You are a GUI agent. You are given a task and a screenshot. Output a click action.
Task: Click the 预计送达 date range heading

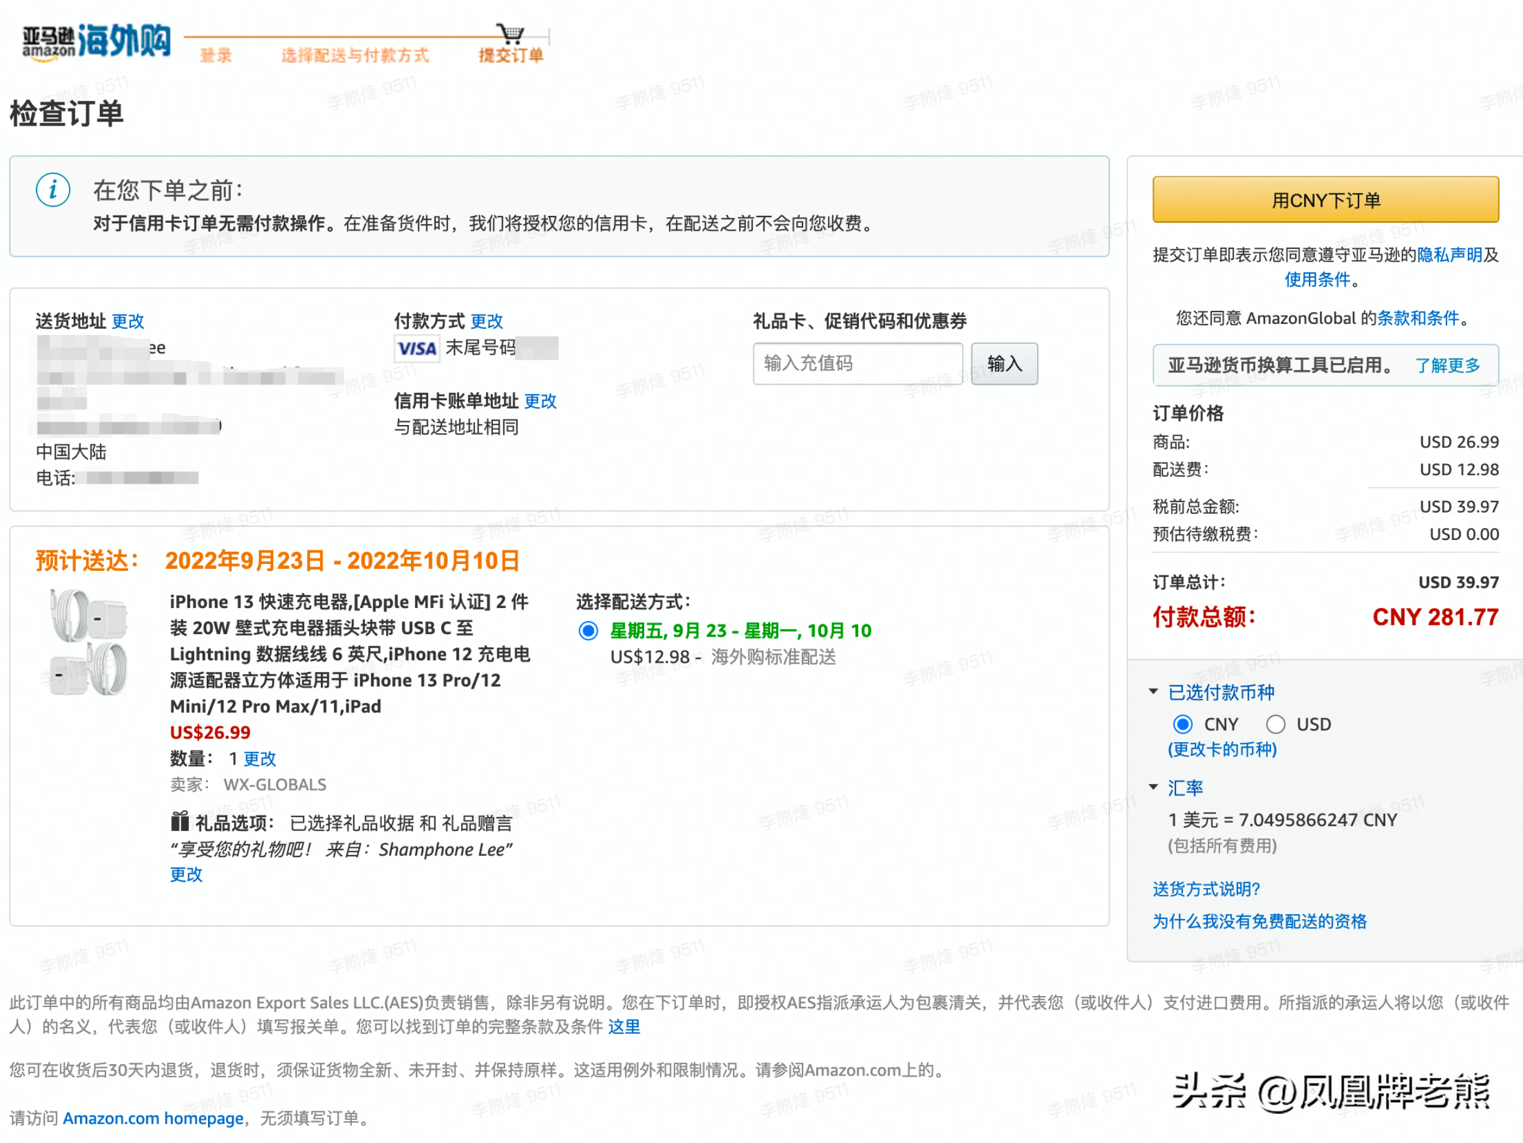[x=342, y=560]
